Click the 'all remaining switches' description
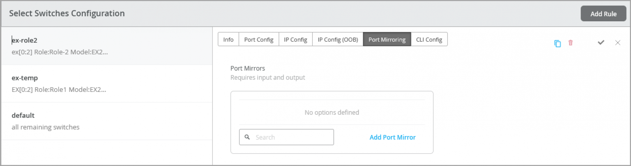 coord(45,127)
